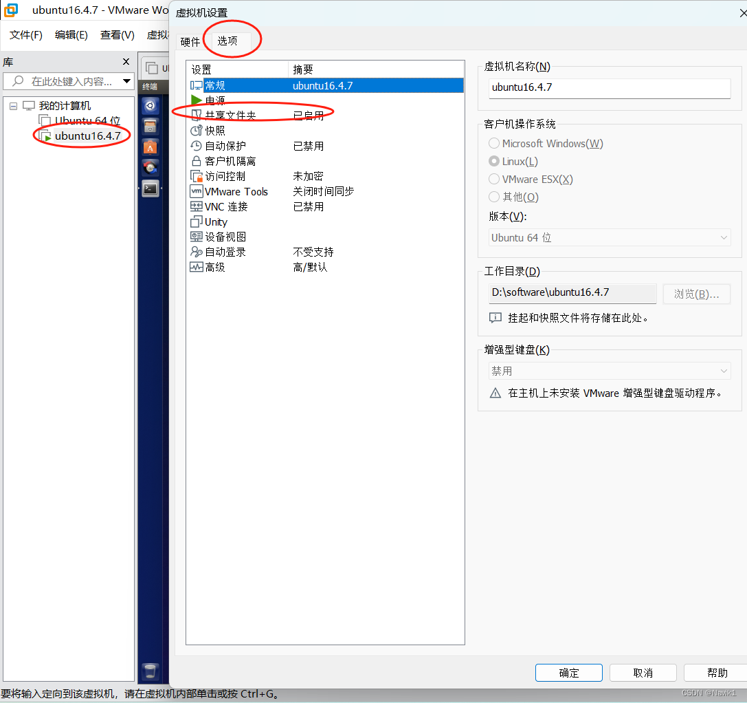Click summary value 未加密

(308, 176)
